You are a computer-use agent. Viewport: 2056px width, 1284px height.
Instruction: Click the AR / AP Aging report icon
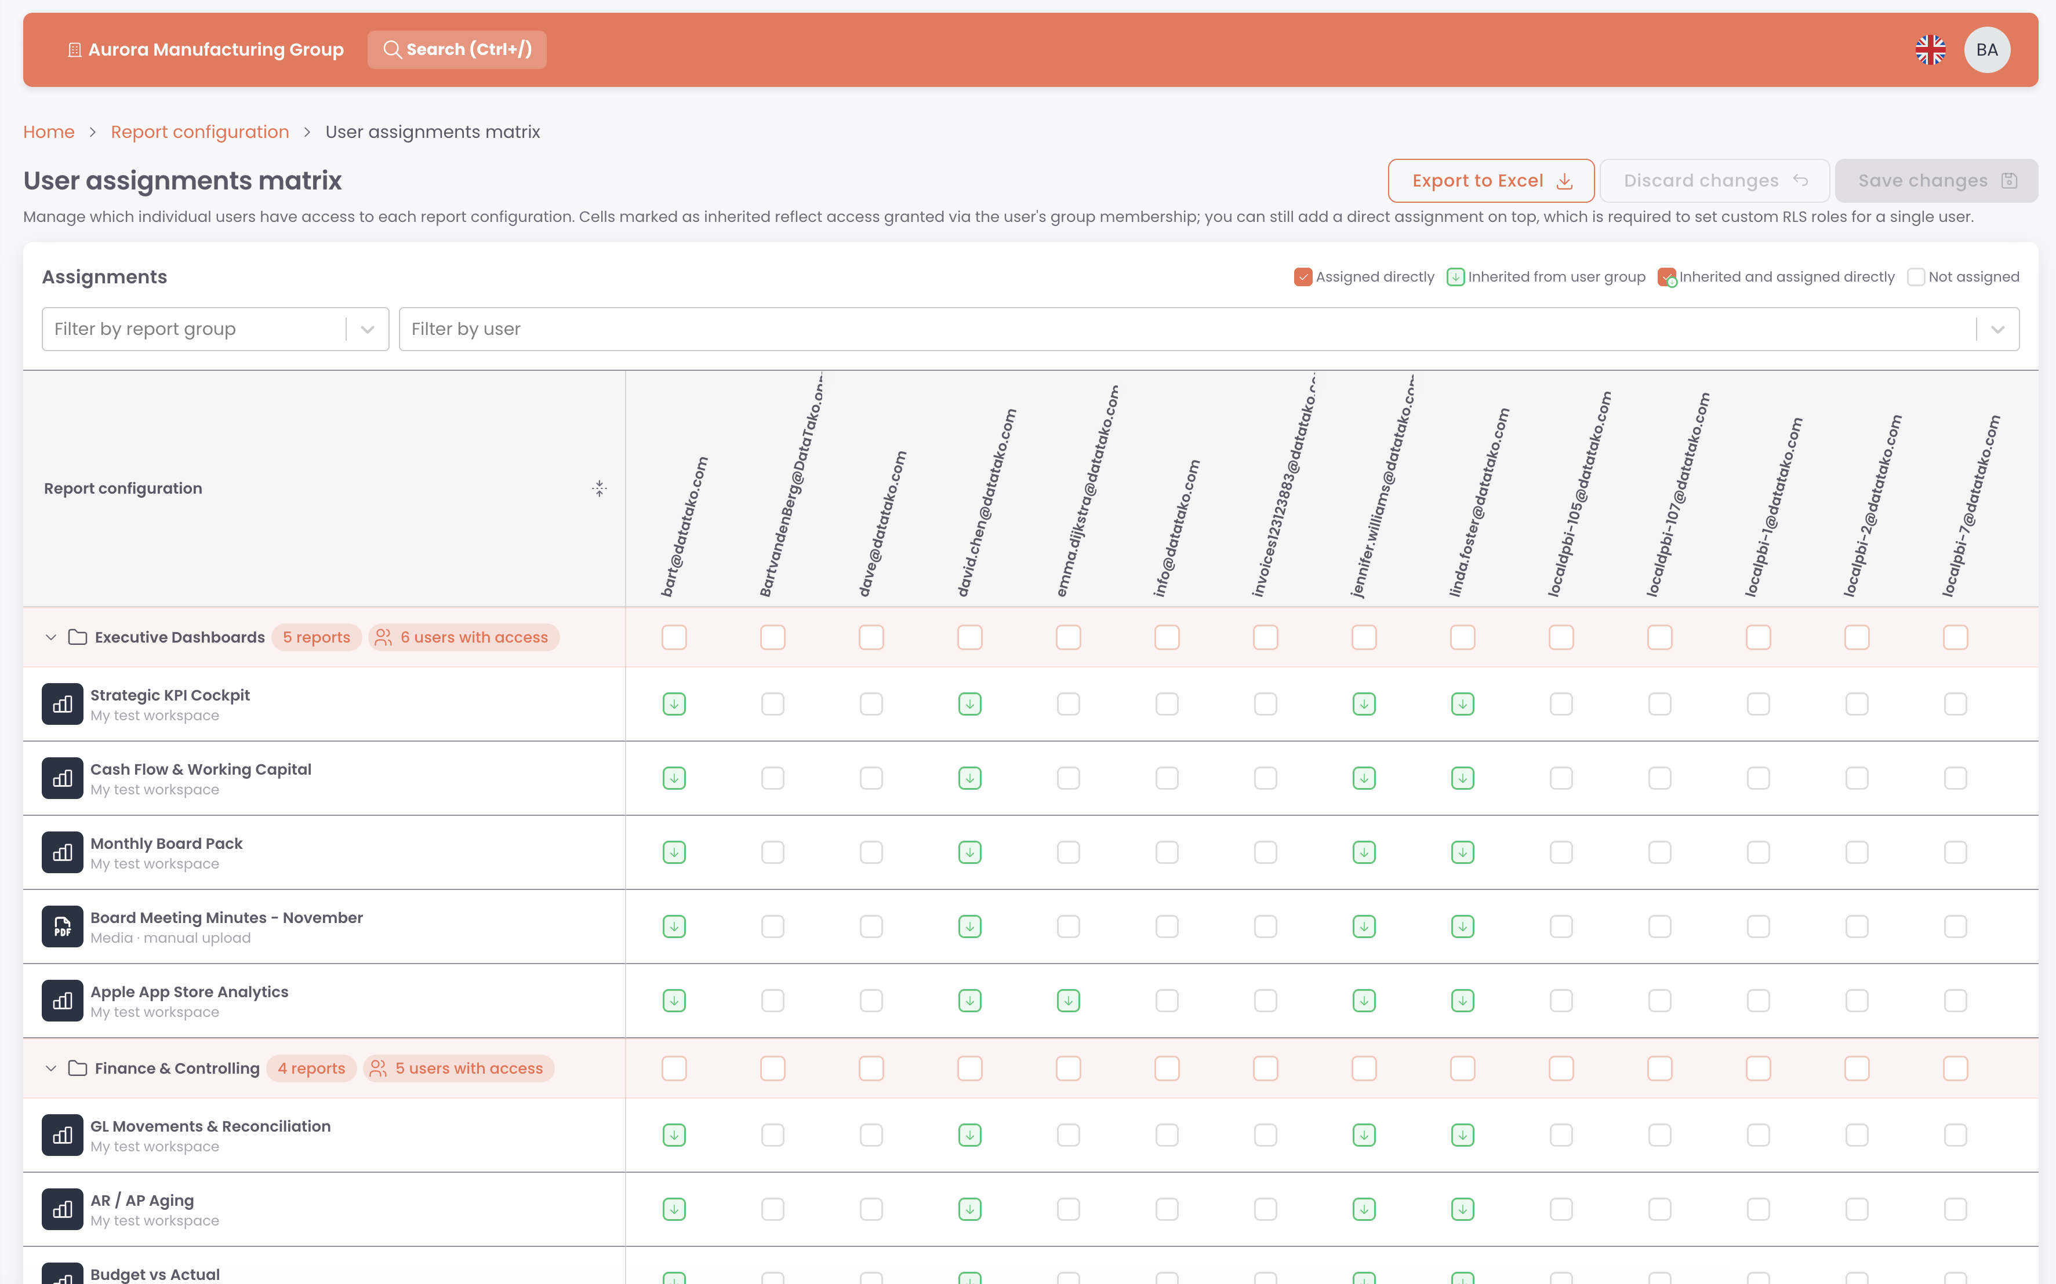62,1209
